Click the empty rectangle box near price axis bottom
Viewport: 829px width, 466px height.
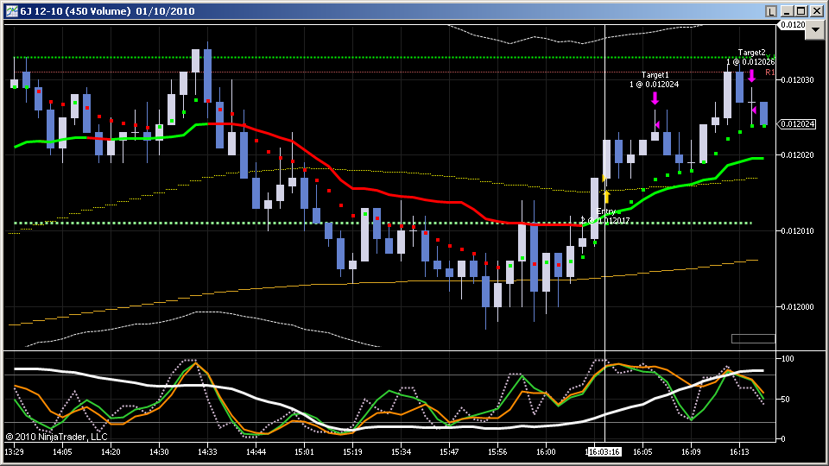pyautogui.click(x=753, y=338)
